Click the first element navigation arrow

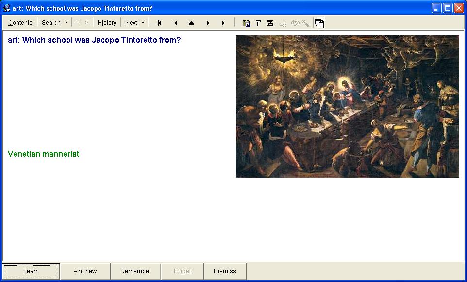point(159,23)
